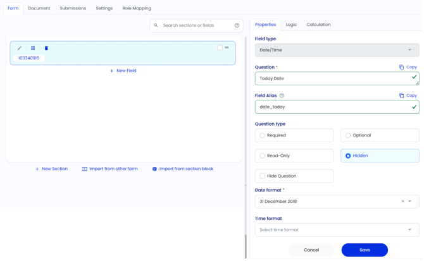Enable the Hide Question checkbox

pyautogui.click(x=262, y=176)
